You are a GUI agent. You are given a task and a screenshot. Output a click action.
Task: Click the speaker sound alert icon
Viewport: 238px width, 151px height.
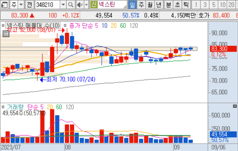tap(80, 5)
